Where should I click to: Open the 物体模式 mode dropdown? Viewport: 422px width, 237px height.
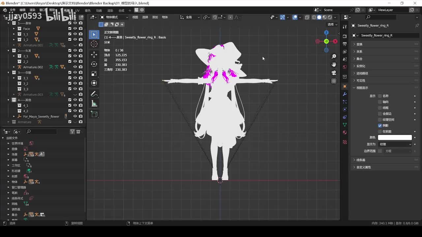pyautogui.click(x=114, y=17)
